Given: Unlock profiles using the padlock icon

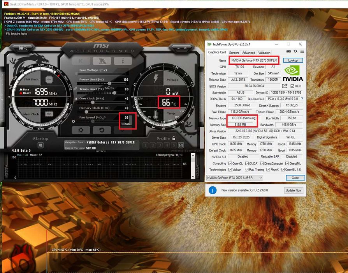Looking at the screenshot, I should click(174, 138).
